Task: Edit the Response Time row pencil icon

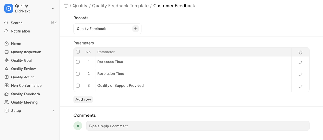Action: tap(301, 62)
